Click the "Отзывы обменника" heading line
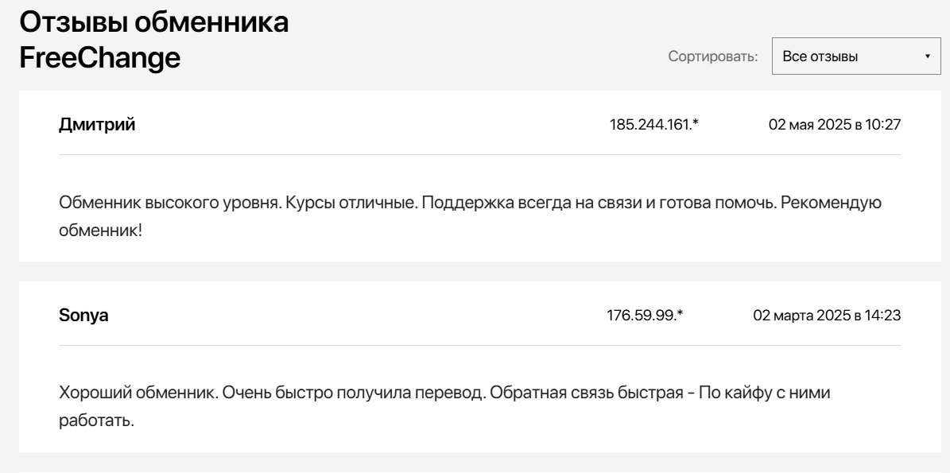950x473 pixels. 153,22
